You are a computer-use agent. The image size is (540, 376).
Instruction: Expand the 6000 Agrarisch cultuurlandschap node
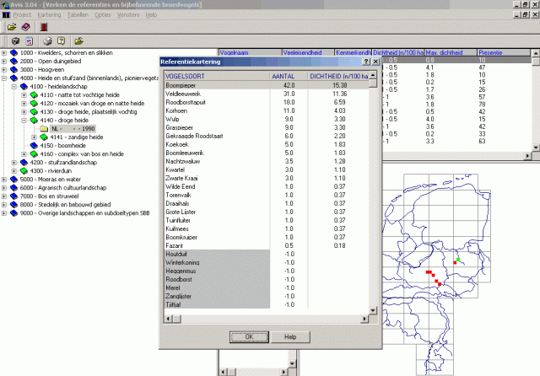[x=3, y=187]
